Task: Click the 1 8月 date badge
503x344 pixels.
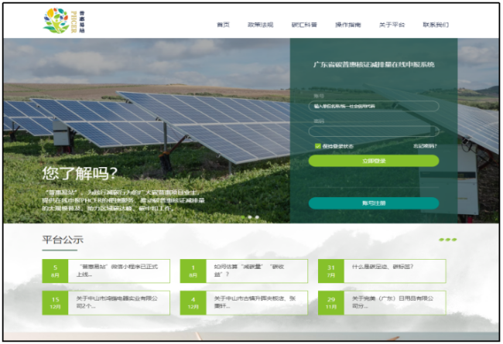Action: (193, 271)
